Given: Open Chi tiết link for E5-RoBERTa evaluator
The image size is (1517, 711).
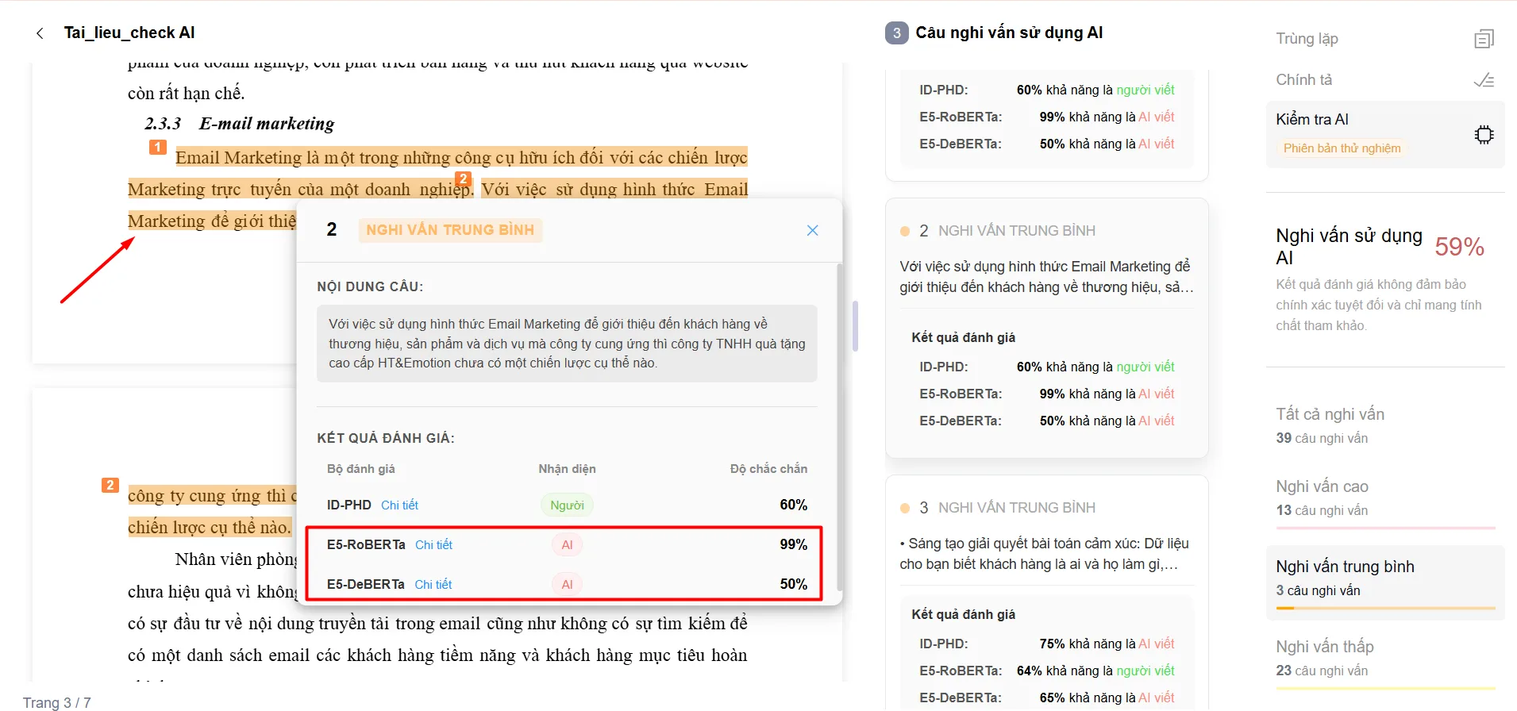Looking at the screenshot, I should (433, 545).
